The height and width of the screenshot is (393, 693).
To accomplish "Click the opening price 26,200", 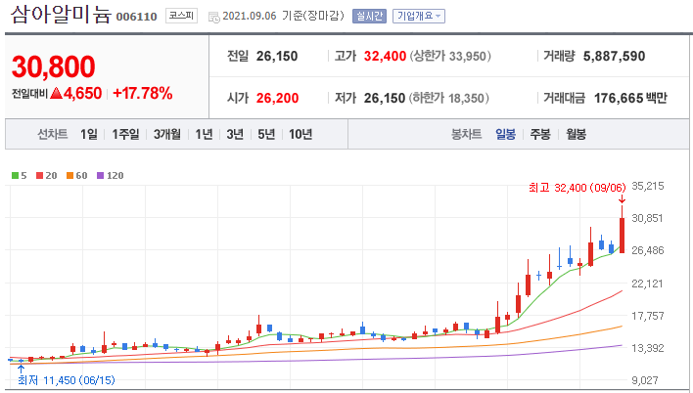I will (278, 98).
